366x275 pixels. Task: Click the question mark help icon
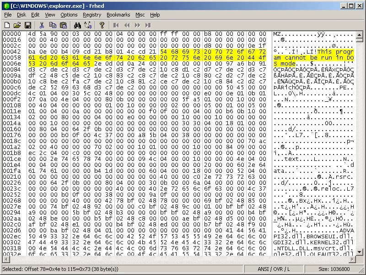[x=102, y=25]
